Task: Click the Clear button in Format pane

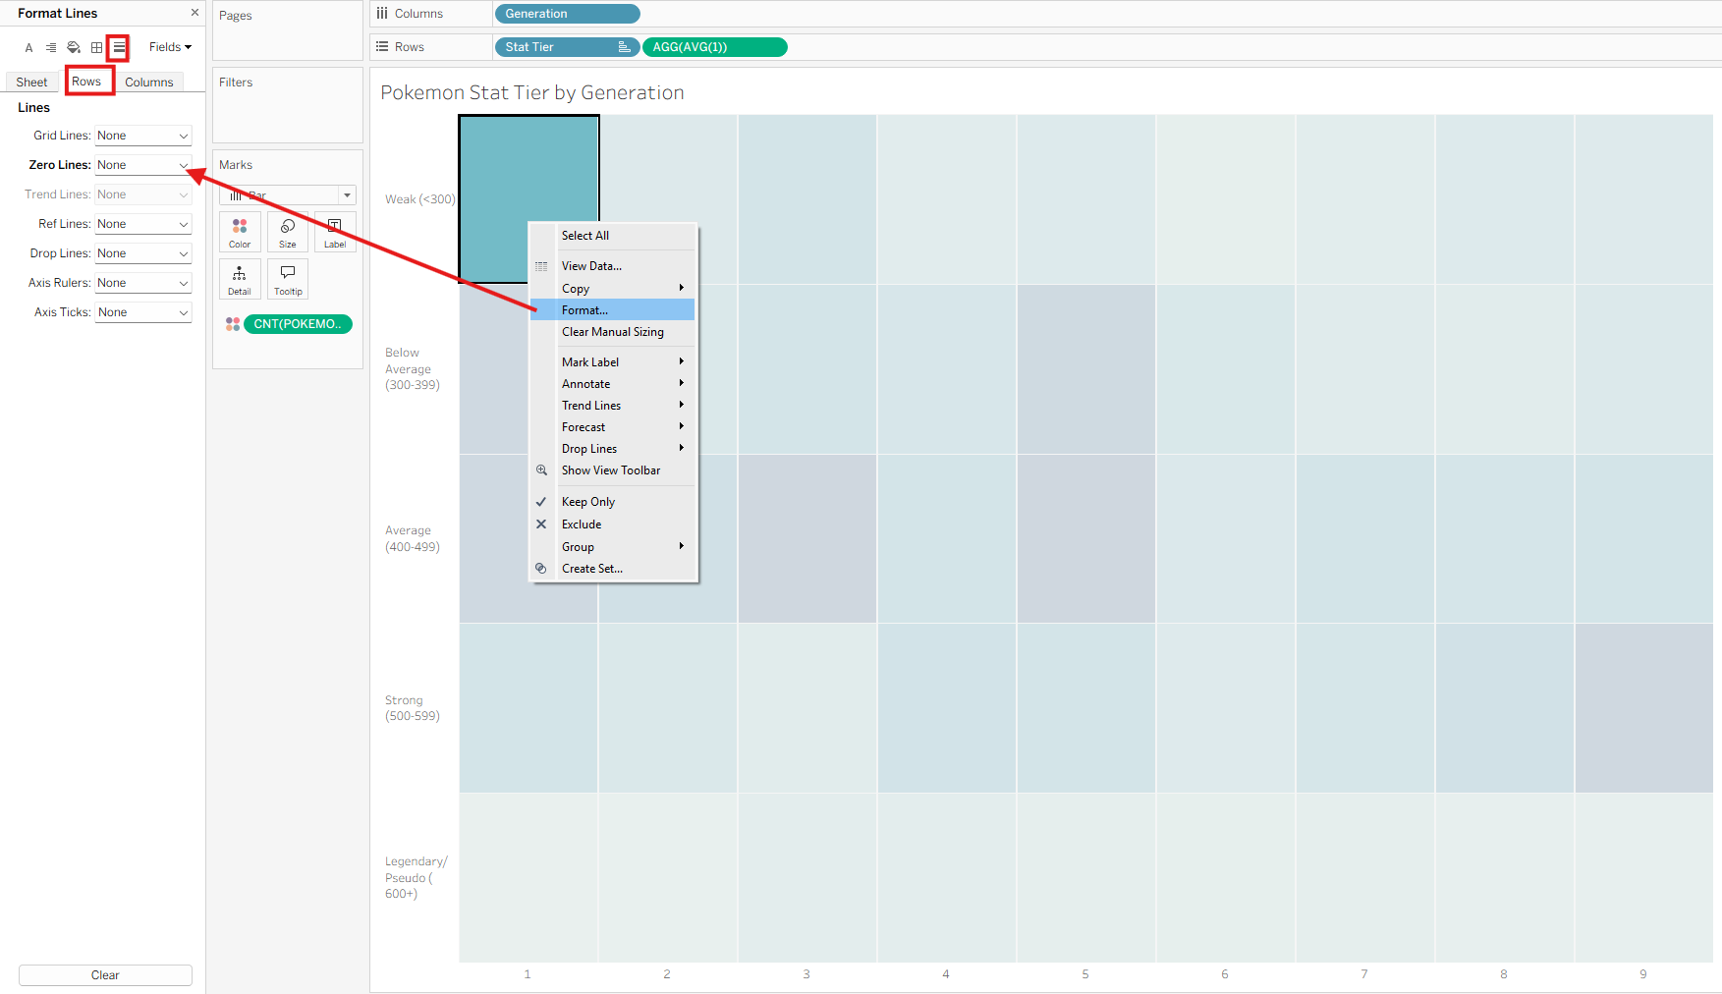Action: [105, 975]
